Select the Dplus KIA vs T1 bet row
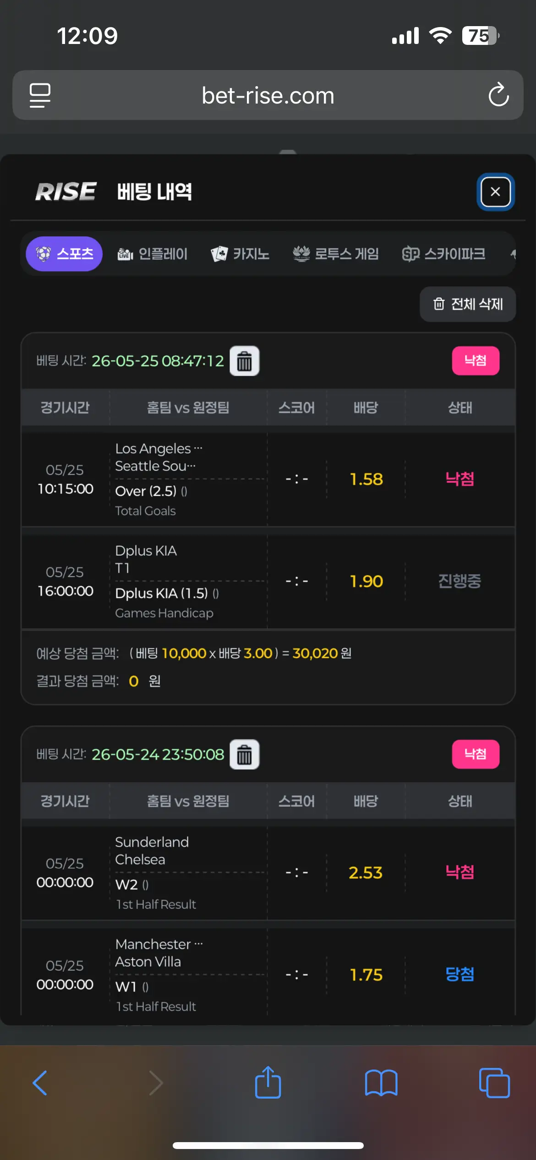536x1160 pixels. (x=268, y=581)
